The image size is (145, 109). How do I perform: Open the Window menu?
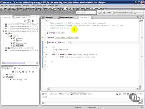pyautogui.click(x=51, y=5)
